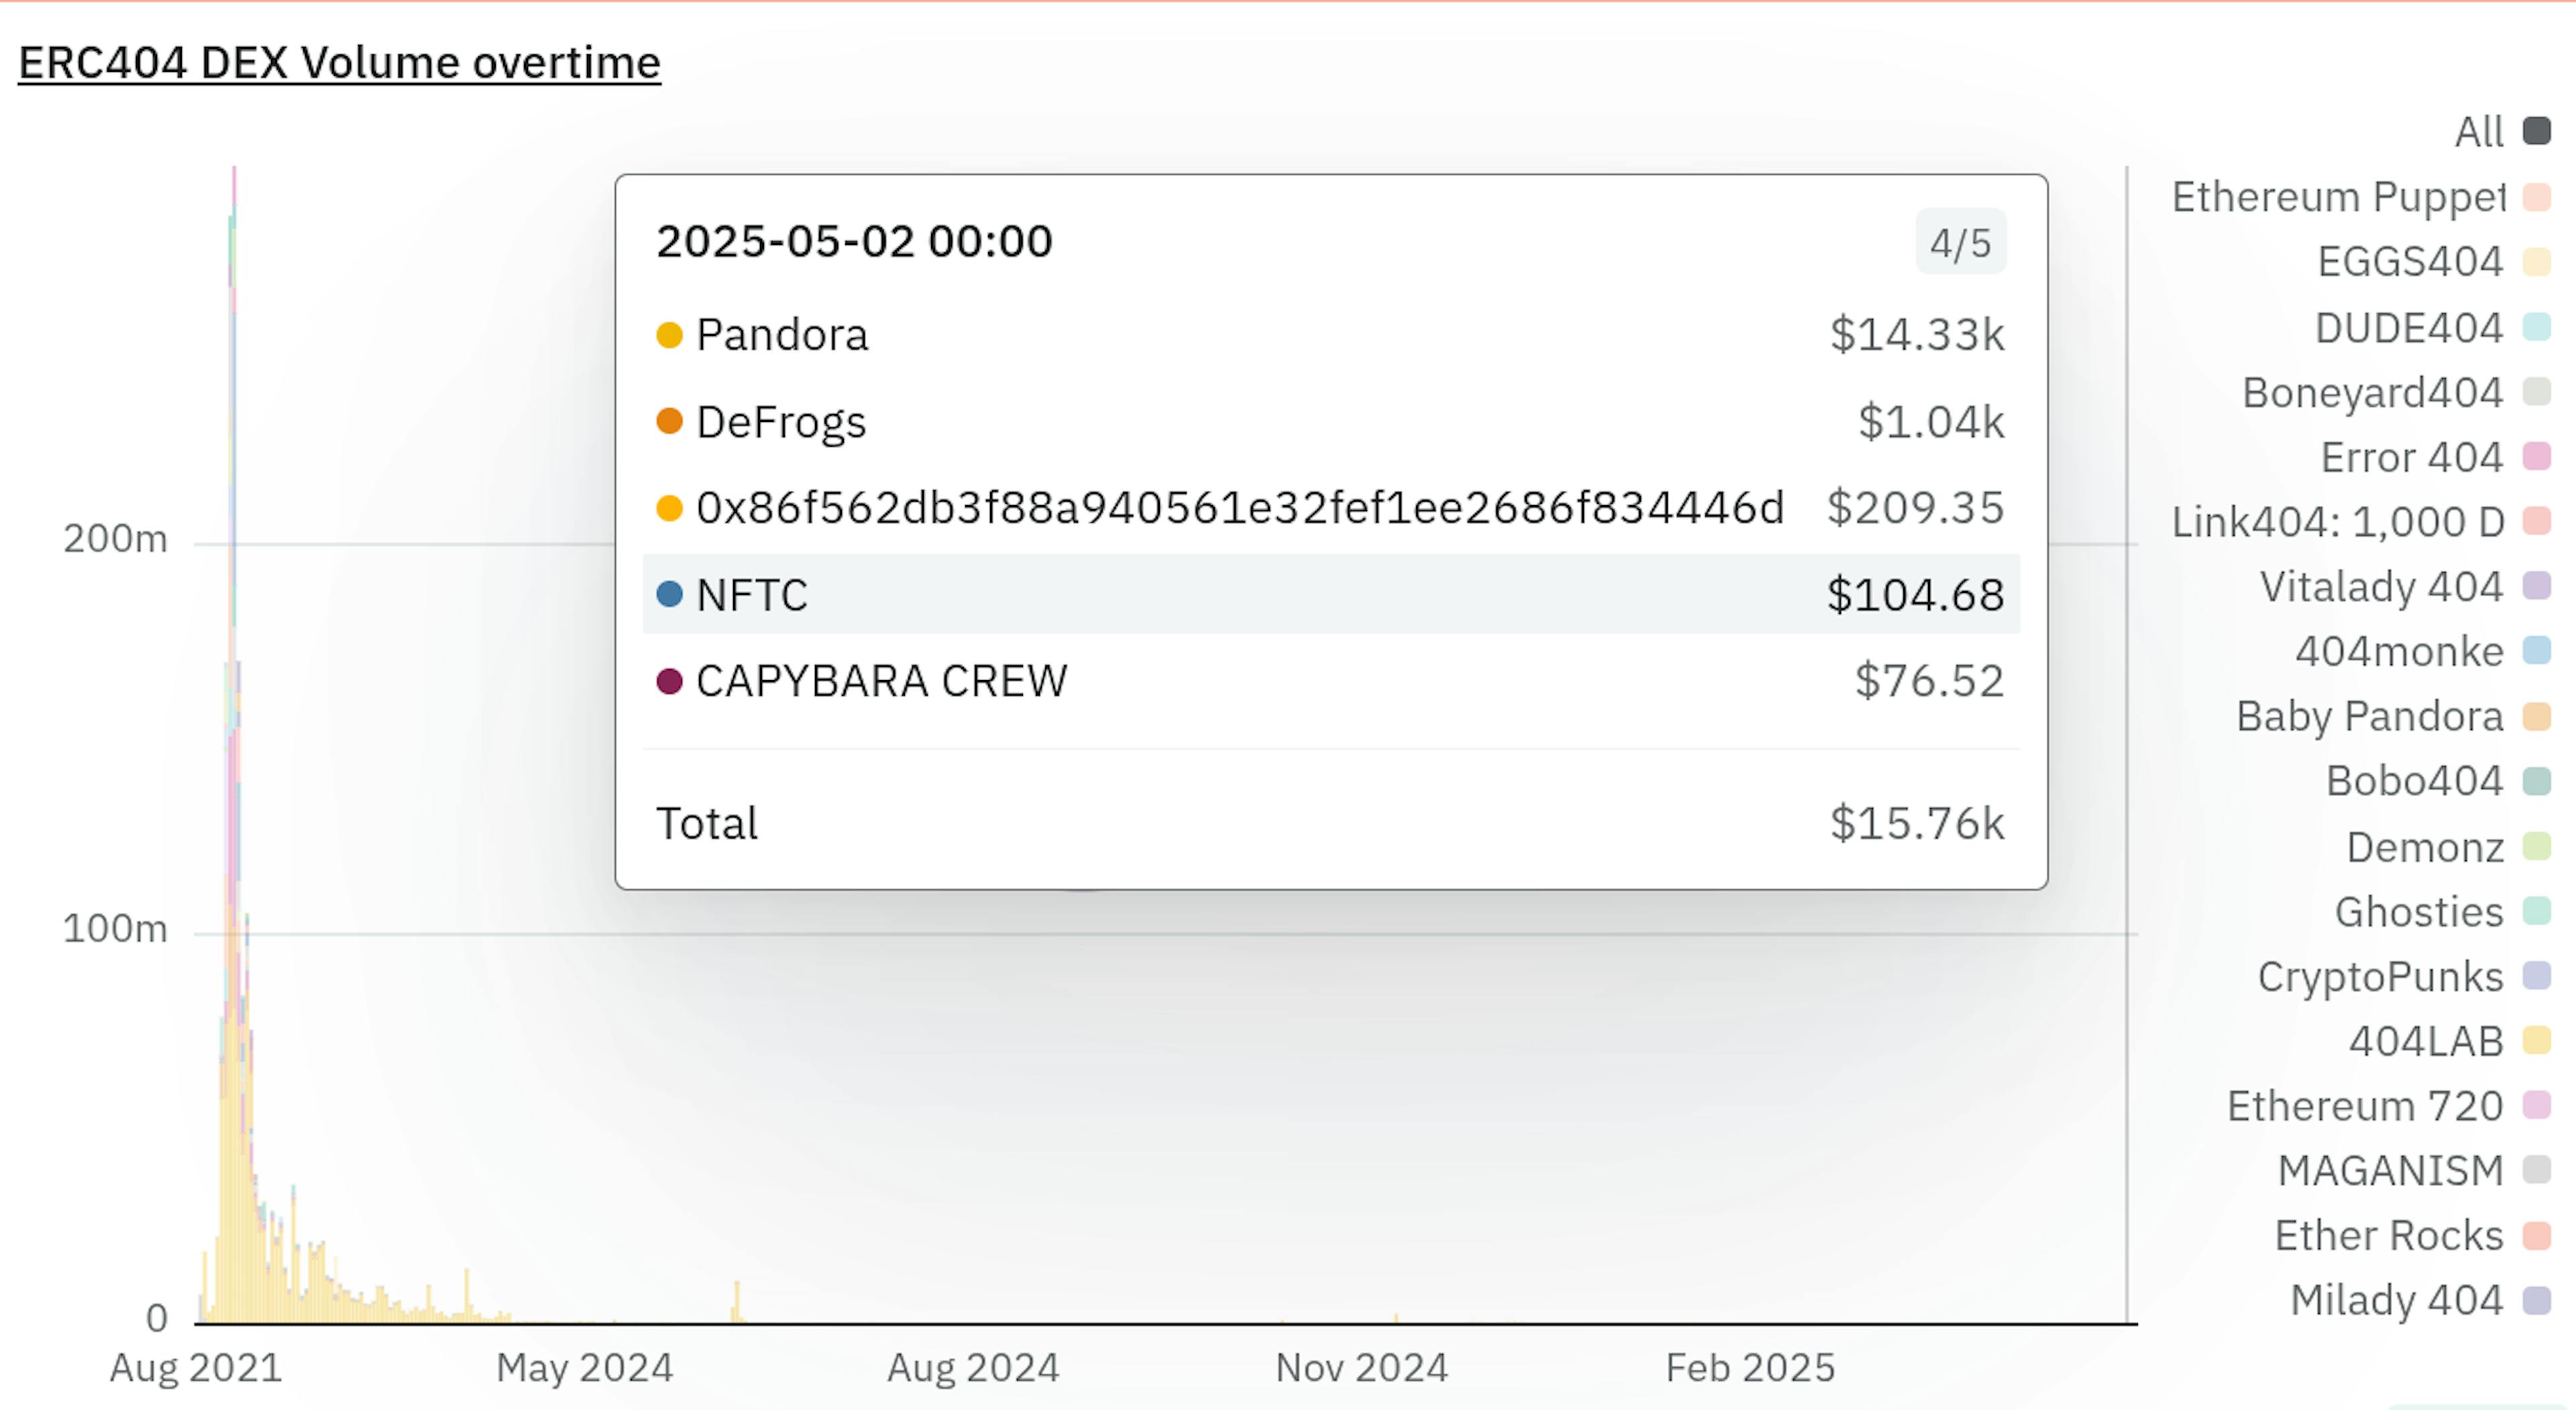Click the Ghosties legend entry
This screenshot has width=2576, height=1410.
point(2419,912)
